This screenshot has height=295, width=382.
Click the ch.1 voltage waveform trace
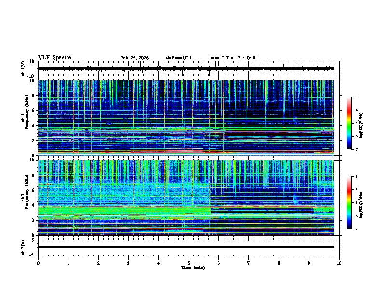click(186, 68)
